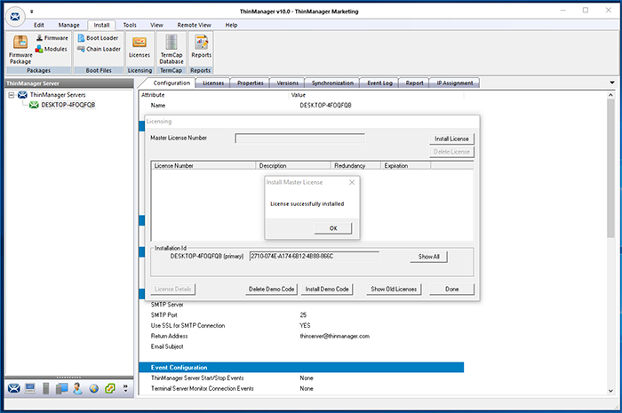The image size is (622, 413).
Task: Click the Install License button
Action: (x=451, y=139)
